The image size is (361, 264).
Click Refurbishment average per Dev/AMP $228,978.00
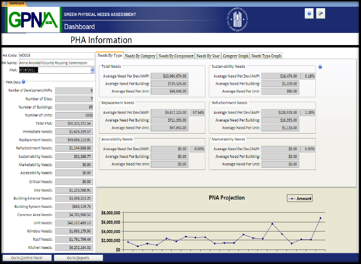pos(281,112)
